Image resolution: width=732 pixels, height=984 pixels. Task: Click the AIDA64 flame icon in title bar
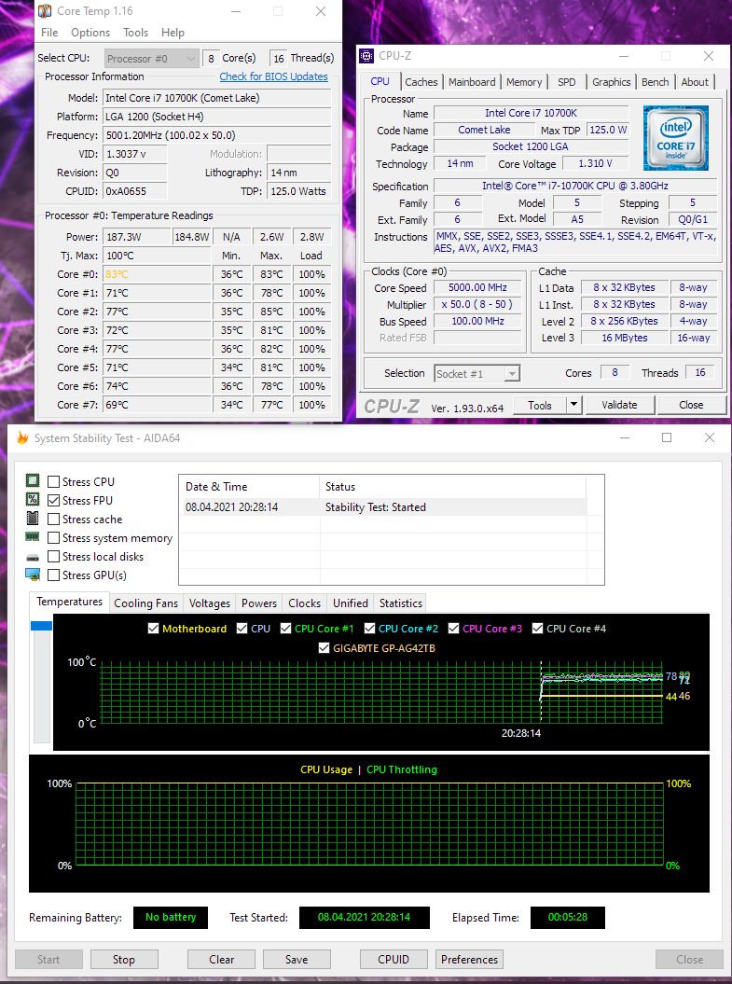click(22, 438)
